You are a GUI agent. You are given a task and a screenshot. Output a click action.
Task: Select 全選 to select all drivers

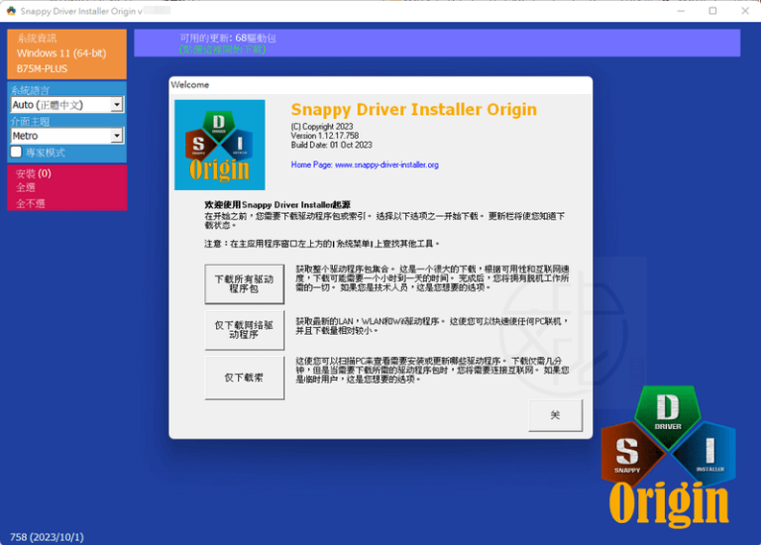click(26, 187)
